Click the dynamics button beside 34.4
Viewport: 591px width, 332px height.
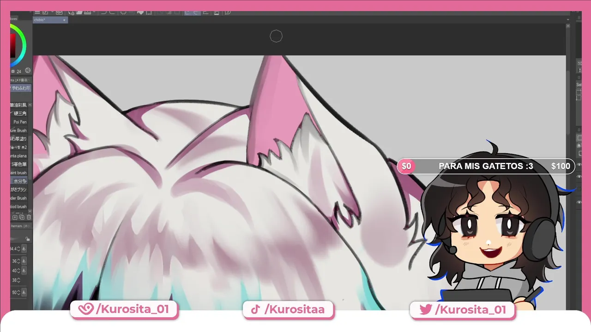(x=24, y=249)
